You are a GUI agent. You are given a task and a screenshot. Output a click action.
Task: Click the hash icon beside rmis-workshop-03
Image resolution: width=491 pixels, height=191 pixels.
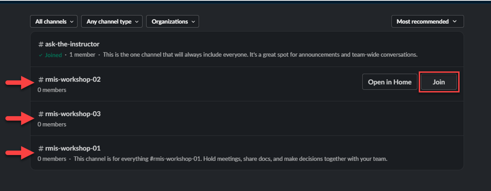(x=41, y=114)
